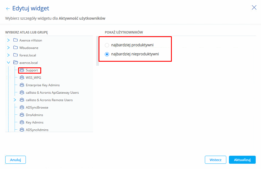Viewport: 261px width, 169px height.
Task: Click the group icon next to WSS_WPG
Action: tap(22, 78)
